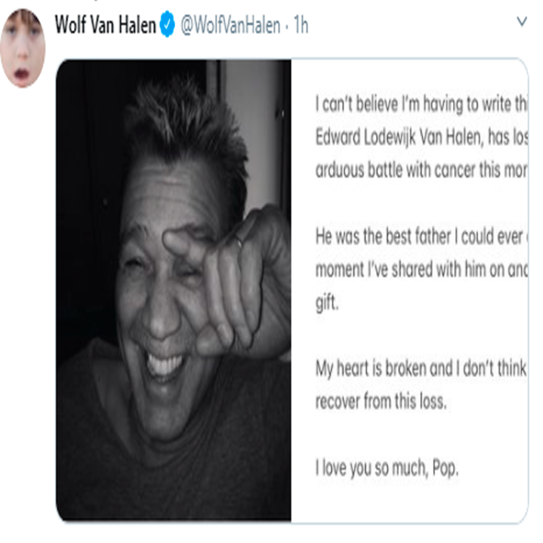Open the black-and-white laughing man photo

(x=173, y=290)
